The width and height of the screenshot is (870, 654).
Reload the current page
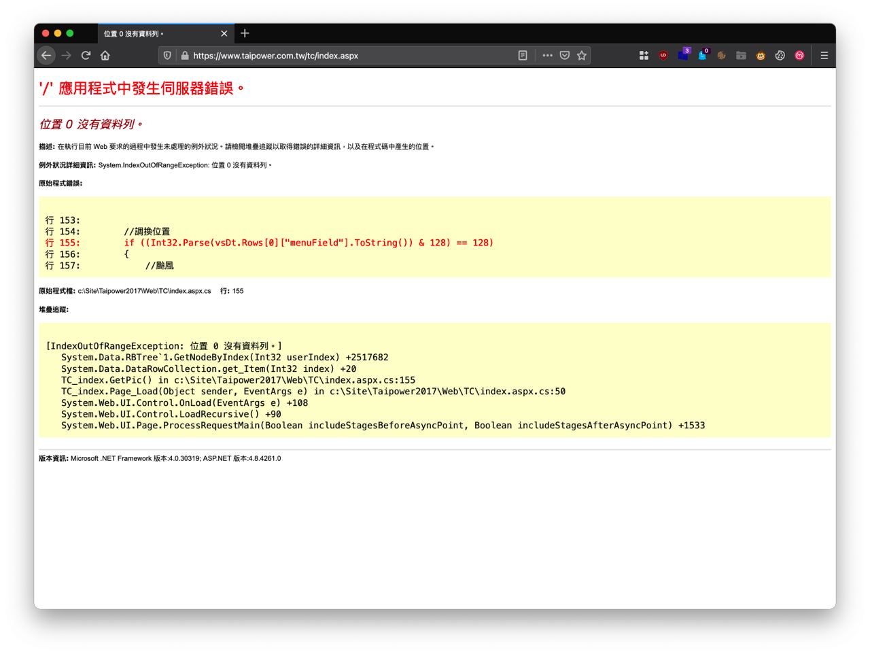[86, 56]
